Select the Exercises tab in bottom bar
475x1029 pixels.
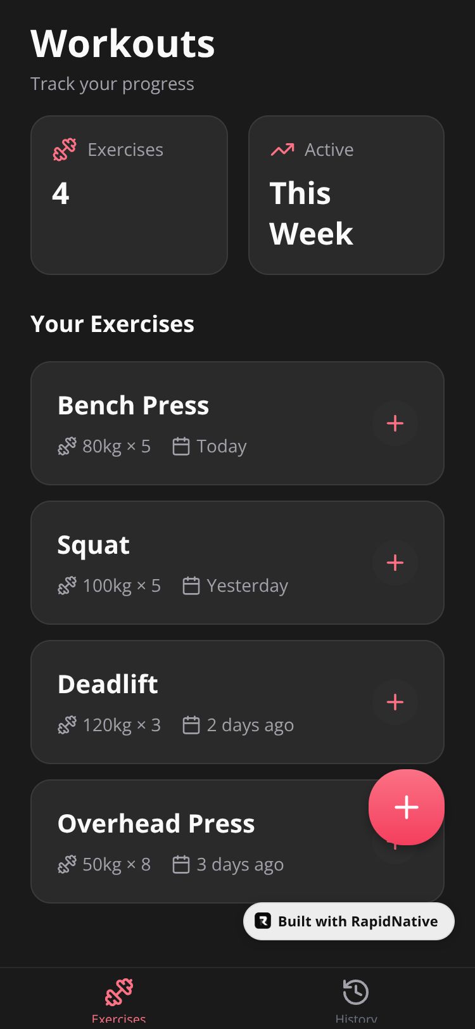click(x=118, y=999)
